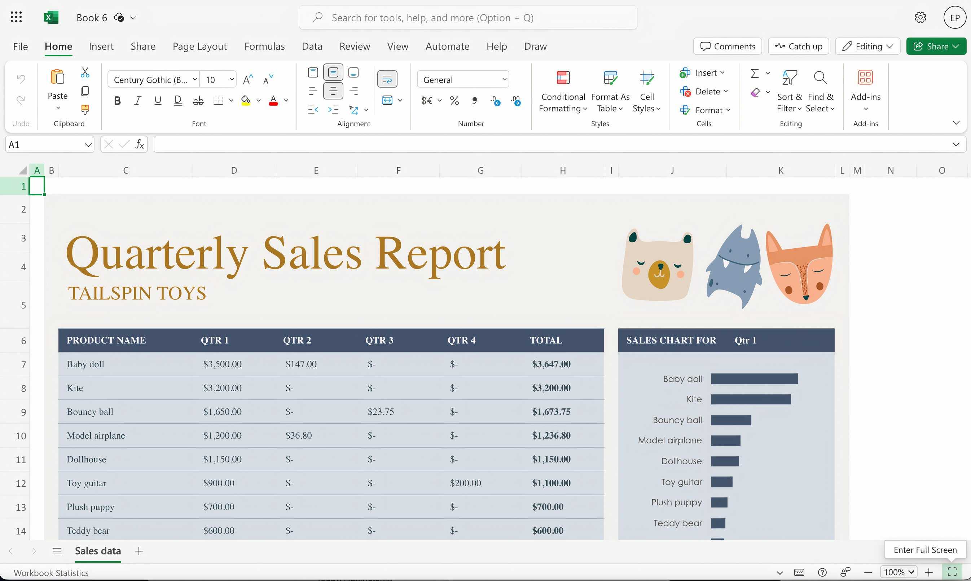Open the File menu

click(x=20, y=46)
